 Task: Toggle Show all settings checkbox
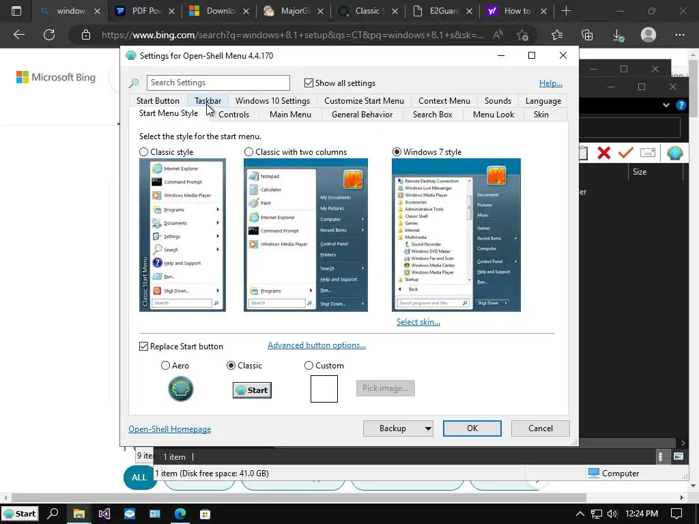[x=309, y=83]
